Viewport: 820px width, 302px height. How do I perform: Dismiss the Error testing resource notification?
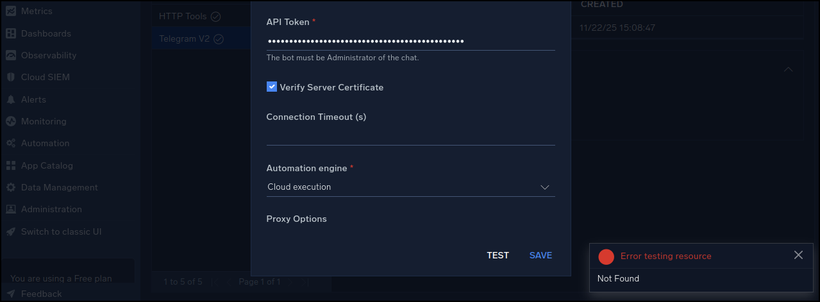[798, 255]
